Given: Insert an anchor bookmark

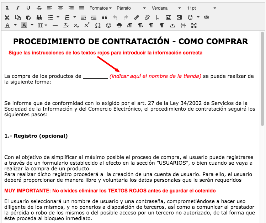Looking at the screenshot, I should tap(158, 17).
